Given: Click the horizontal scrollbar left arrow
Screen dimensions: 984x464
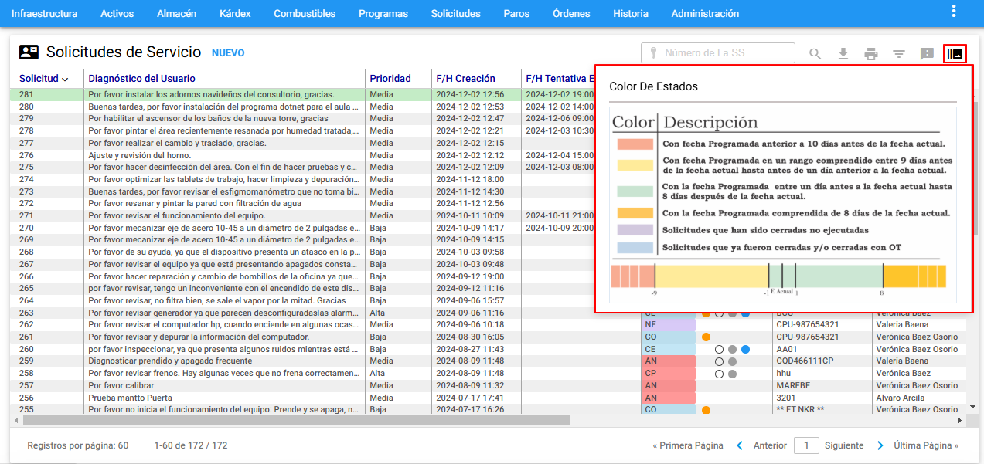Looking at the screenshot, I should click(15, 421).
